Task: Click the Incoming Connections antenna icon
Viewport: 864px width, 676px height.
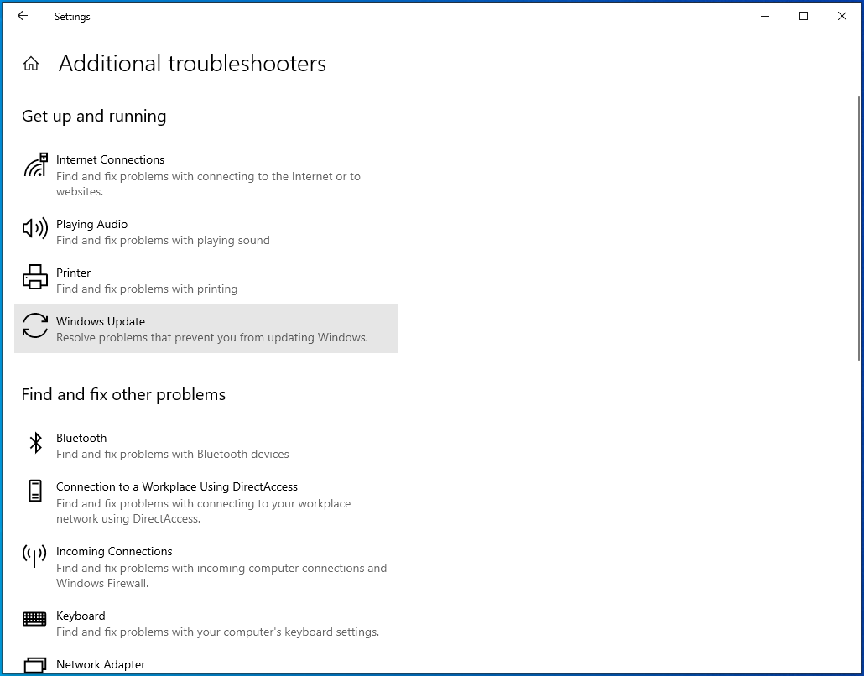Action: (35, 555)
